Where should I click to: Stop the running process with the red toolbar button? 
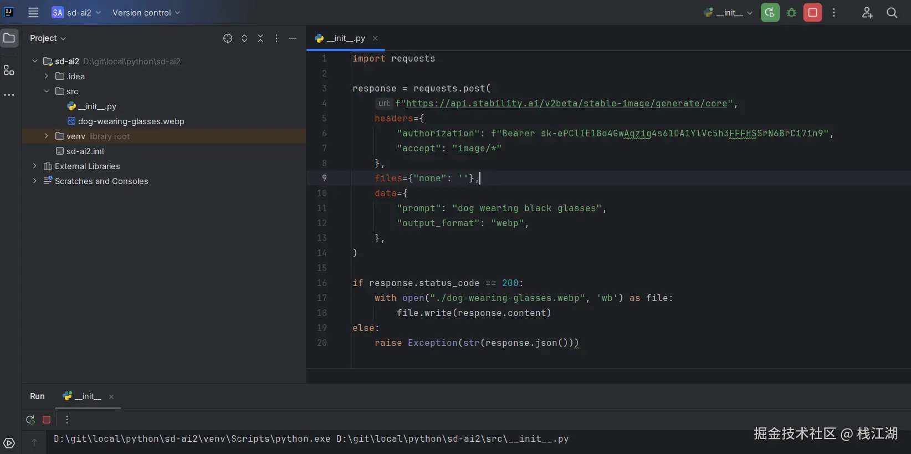click(812, 12)
